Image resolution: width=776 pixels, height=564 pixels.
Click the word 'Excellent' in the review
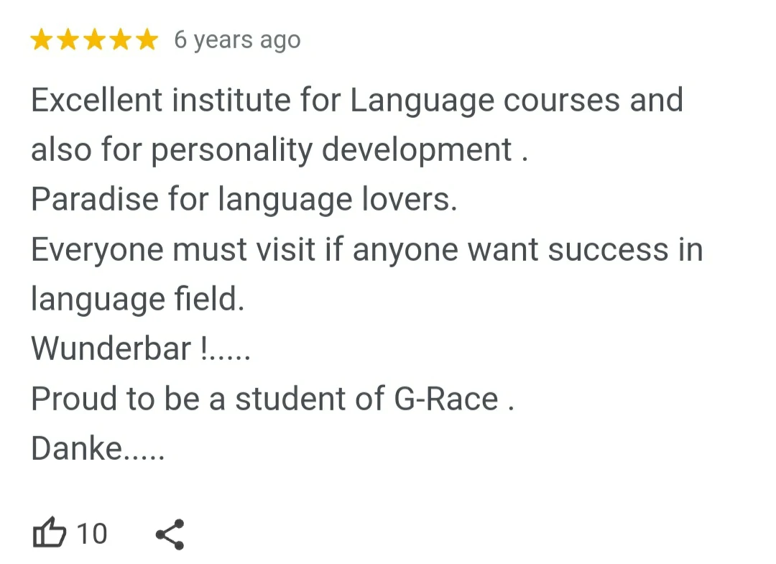tap(96, 100)
